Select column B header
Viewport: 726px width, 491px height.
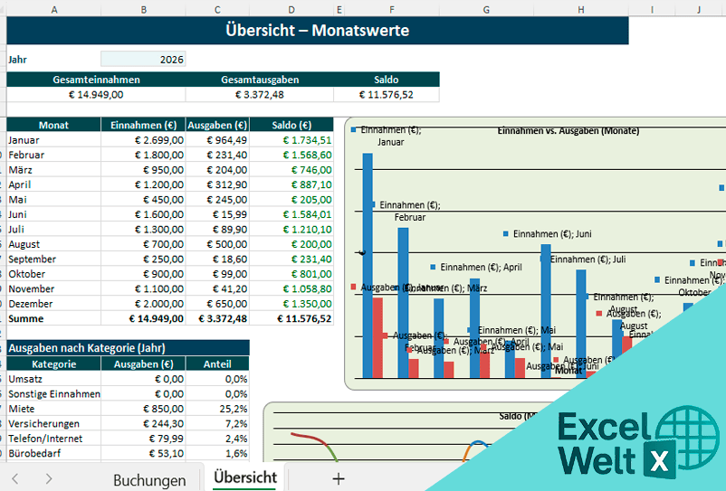pyautogui.click(x=143, y=9)
